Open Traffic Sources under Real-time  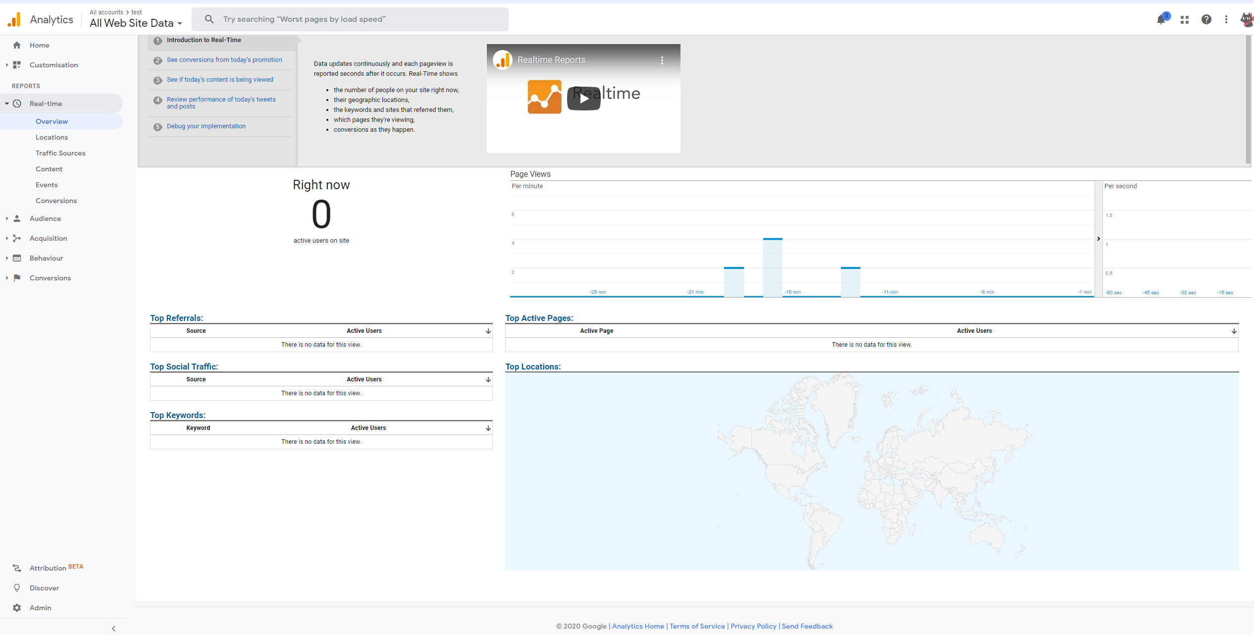pos(60,153)
